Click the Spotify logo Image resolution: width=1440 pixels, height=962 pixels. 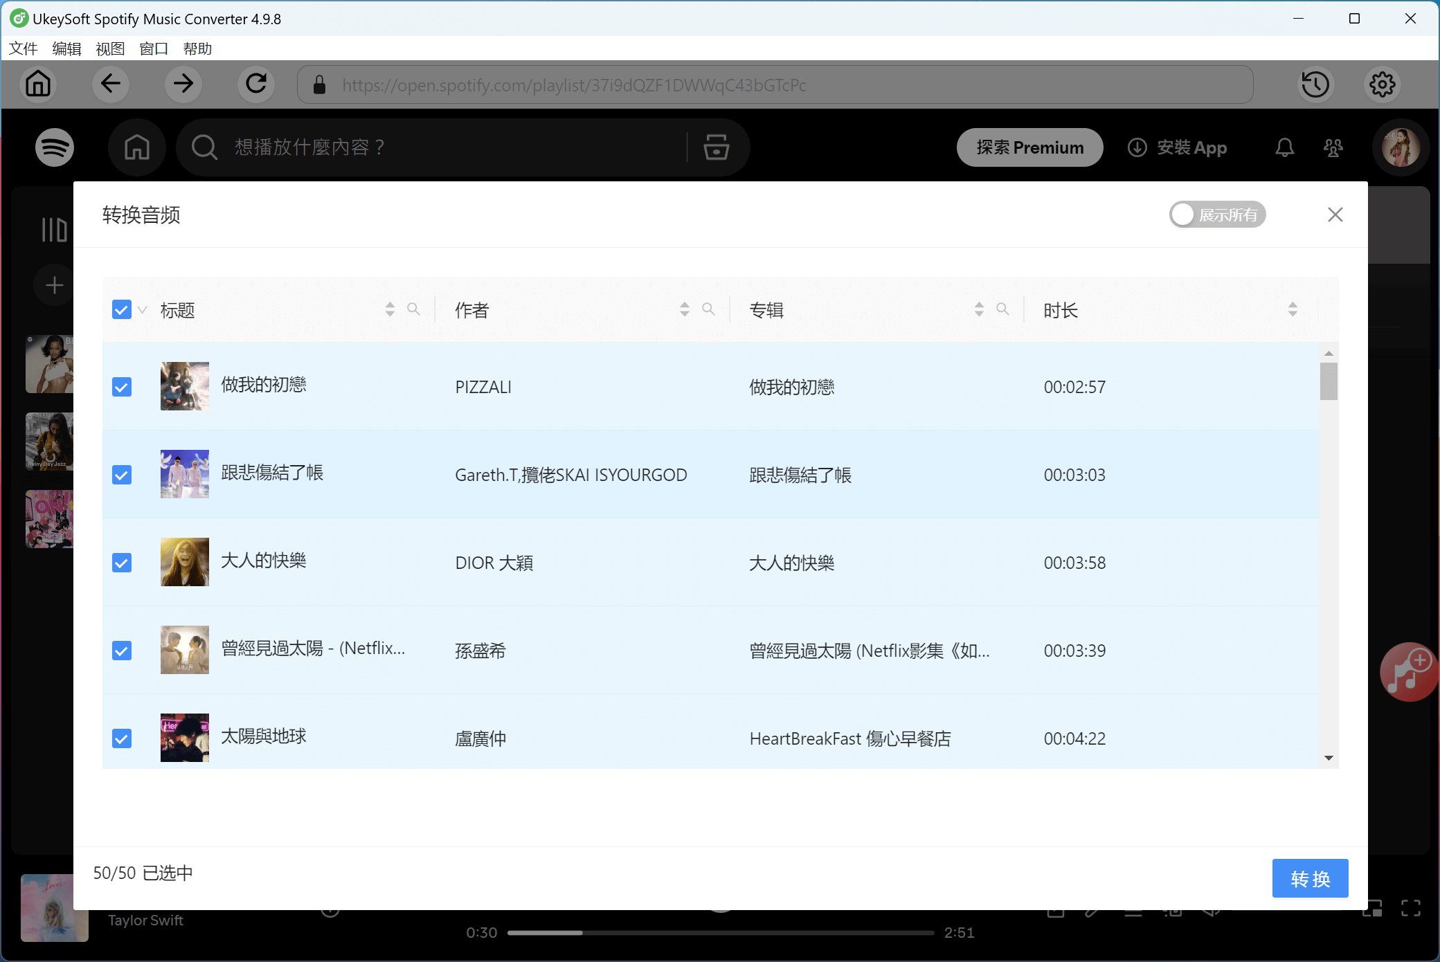(x=54, y=147)
